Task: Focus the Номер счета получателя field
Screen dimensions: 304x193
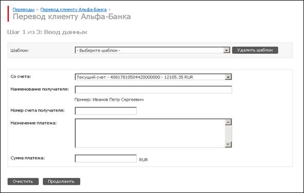Action: (x=106, y=110)
